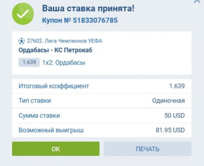Click the Возможный выигрыш row label
The image size is (204, 166).
51,130
